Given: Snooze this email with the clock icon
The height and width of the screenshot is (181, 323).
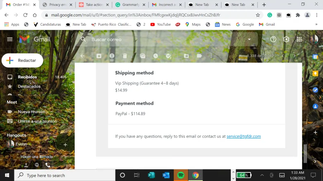Looking at the screenshot, I should (x=155, y=56).
